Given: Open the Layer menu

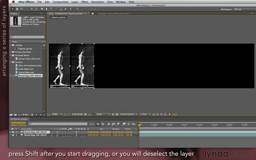Looking at the screenshot, I should (75, 2).
